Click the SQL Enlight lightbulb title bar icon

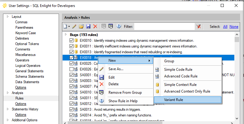pyautogui.click(x=5, y=6)
